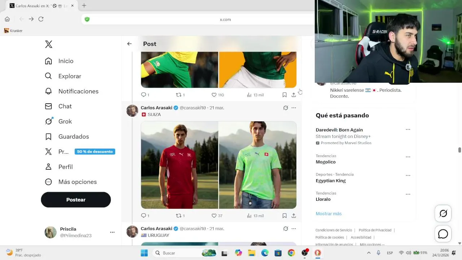
Task: Open more options on URUGUAY post
Action: tap(294, 229)
